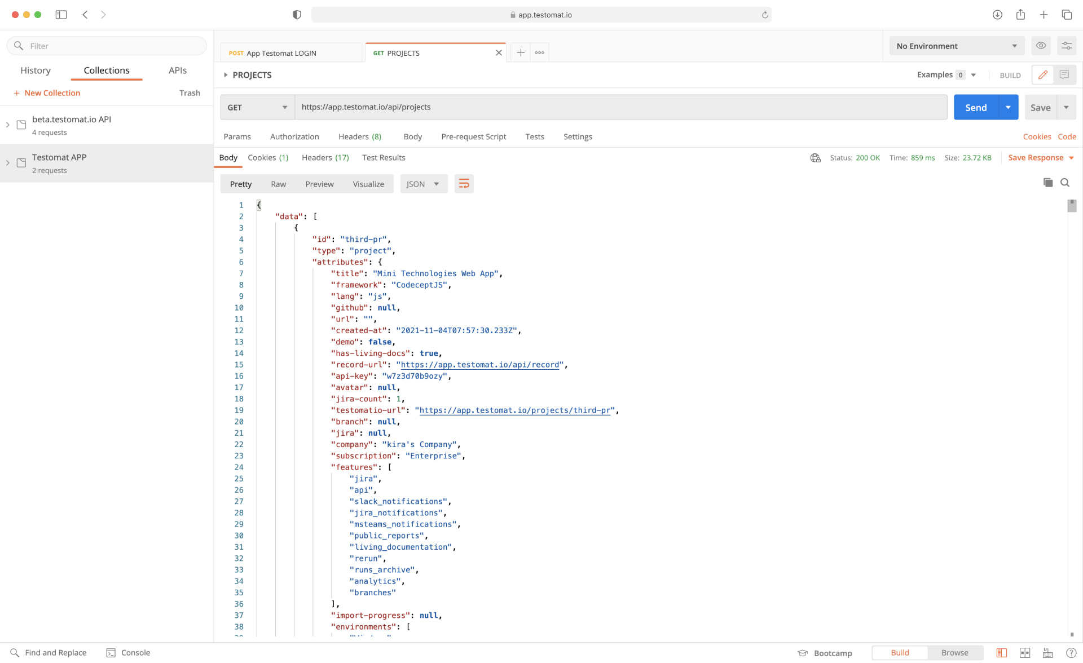Open the environment quick look eye

pos(1041,46)
